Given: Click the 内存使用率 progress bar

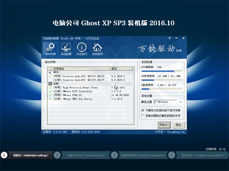Looking at the screenshot, I should [162, 80].
